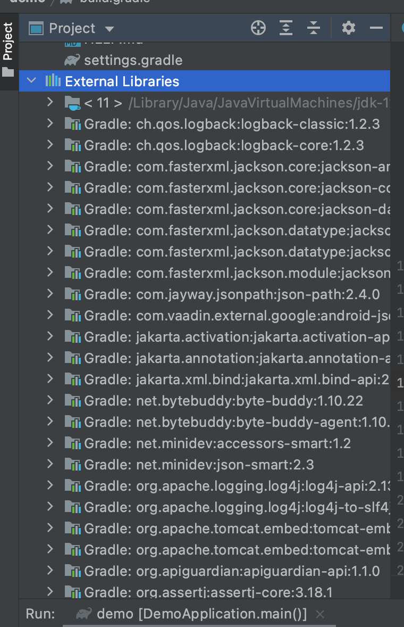This screenshot has width=404, height=627.
Task: Click the Collapse All icon in Project toolbar
Action: [x=314, y=28]
